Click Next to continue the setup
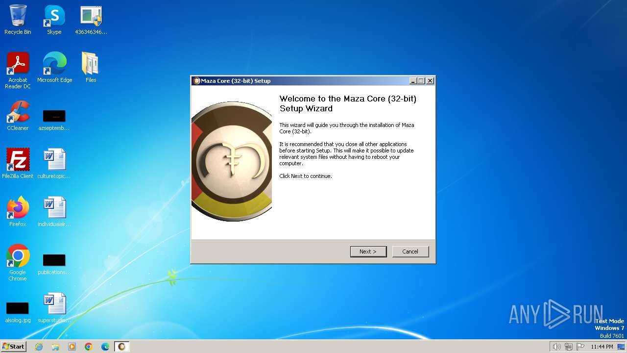Viewport: 627px width, 353px height. [368, 252]
